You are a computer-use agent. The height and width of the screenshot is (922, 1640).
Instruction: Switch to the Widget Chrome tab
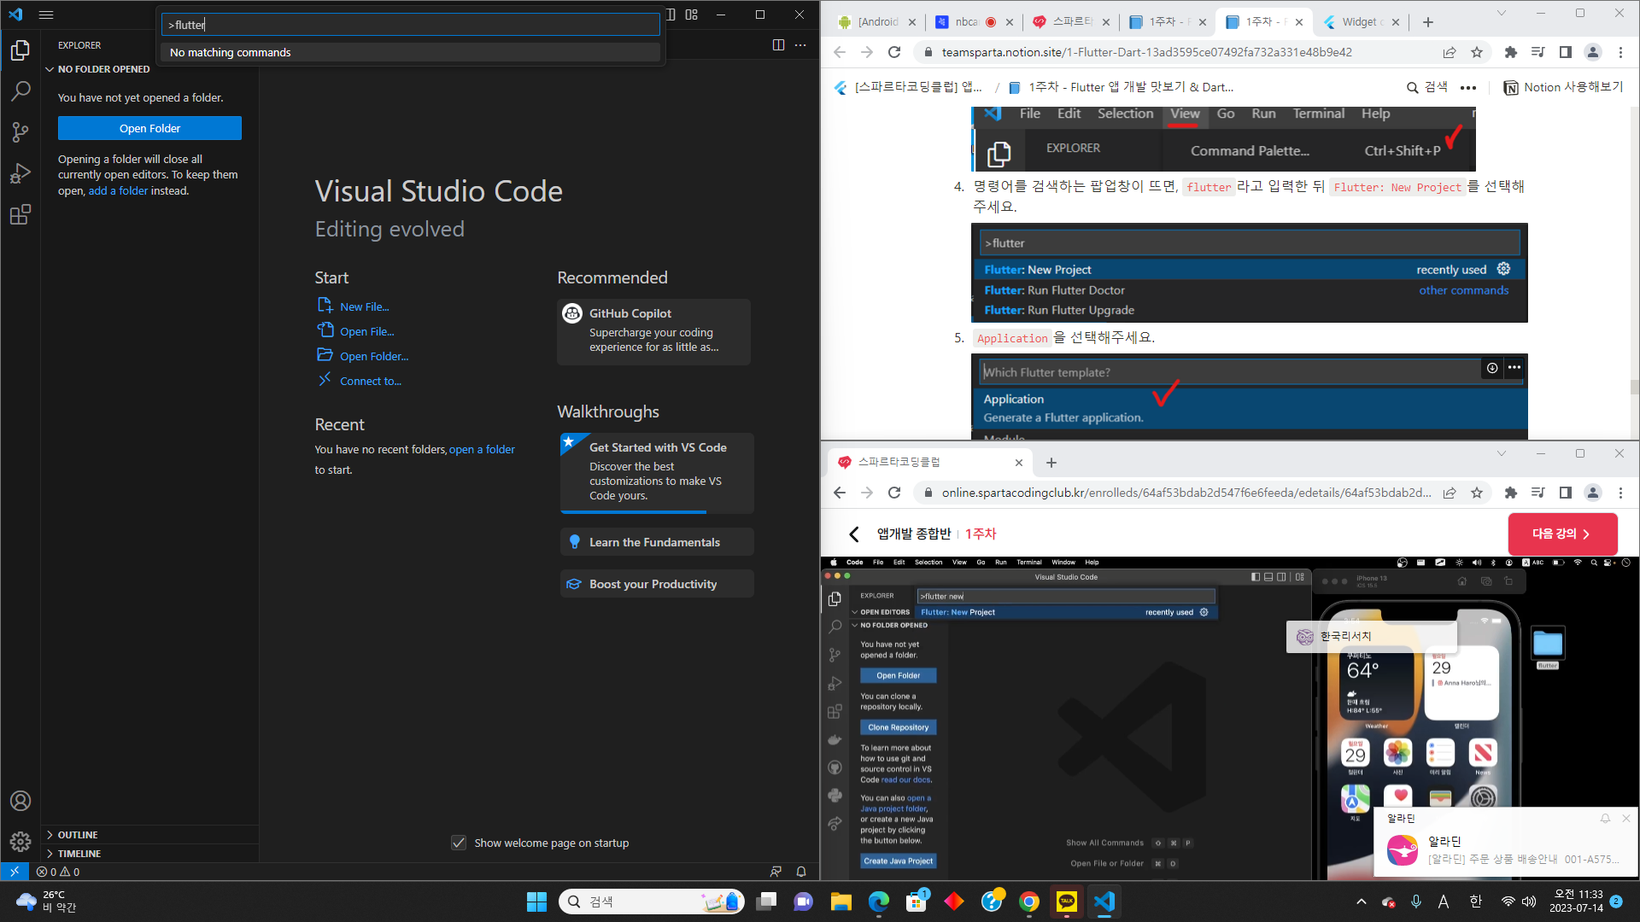1361,22
